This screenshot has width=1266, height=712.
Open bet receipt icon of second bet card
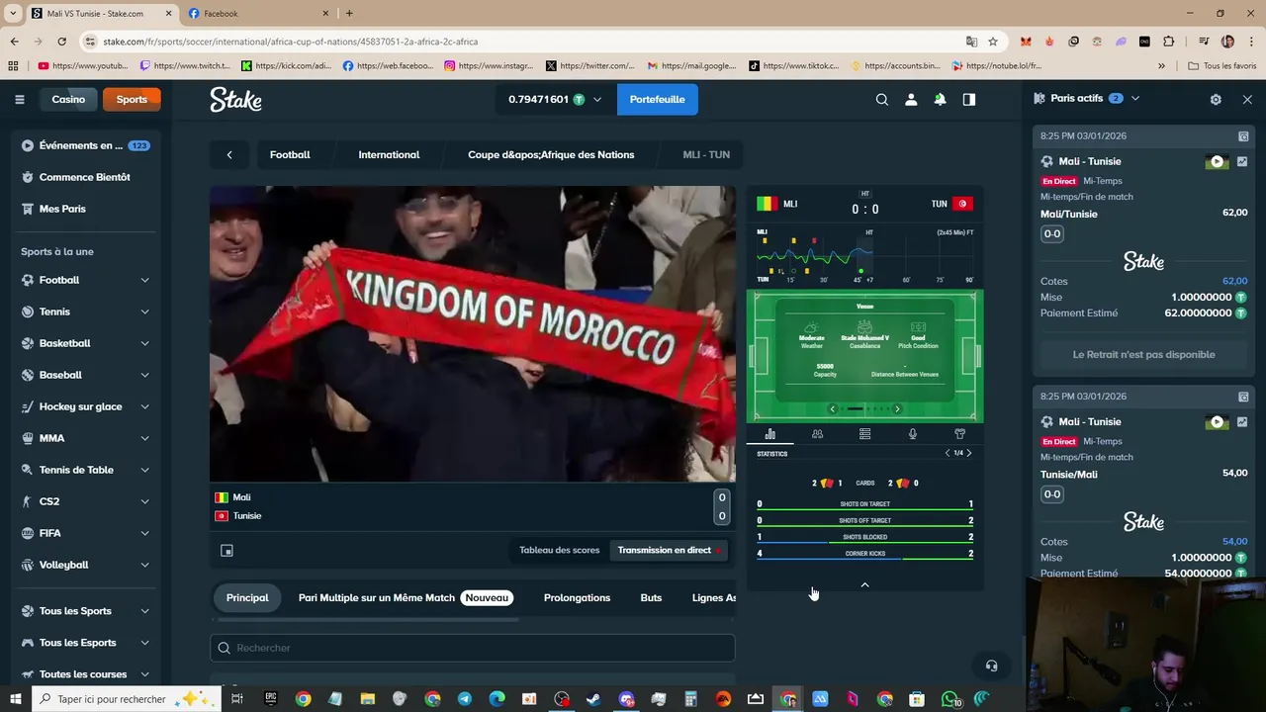1243,397
